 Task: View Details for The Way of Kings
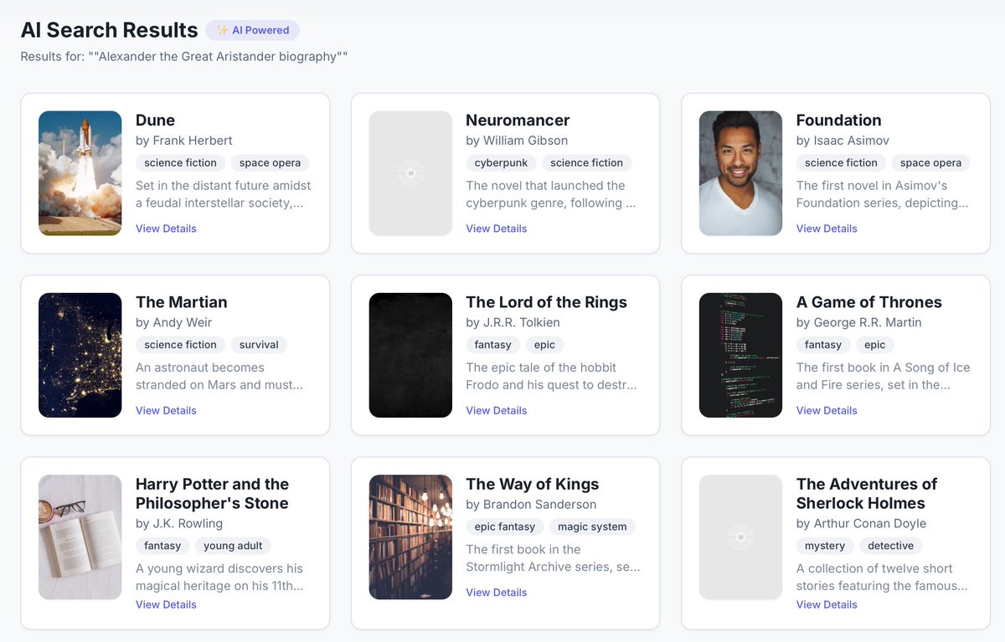click(497, 593)
